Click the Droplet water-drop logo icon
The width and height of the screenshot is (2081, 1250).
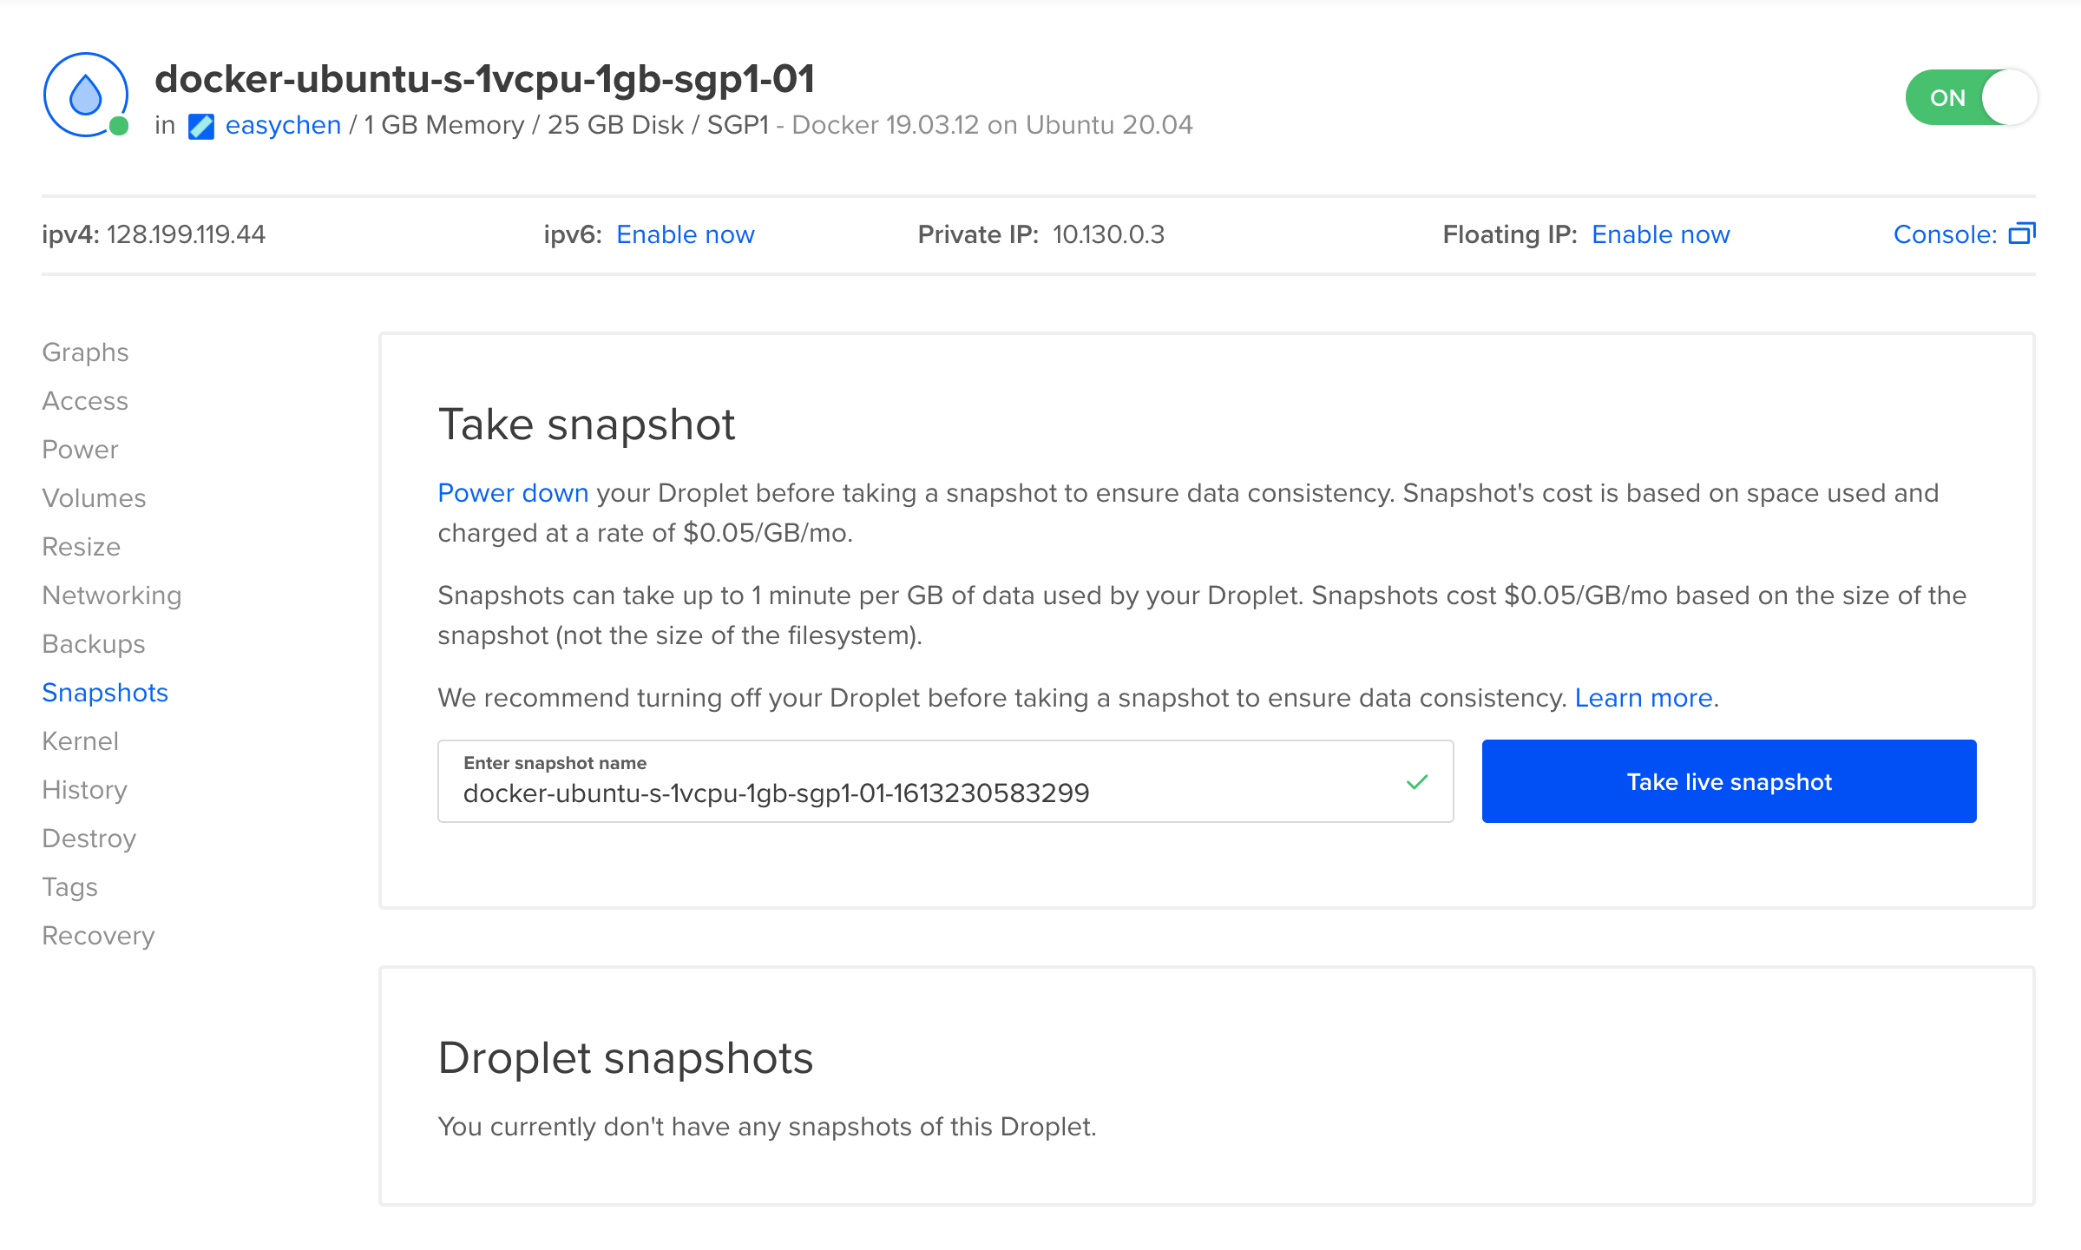86,95
